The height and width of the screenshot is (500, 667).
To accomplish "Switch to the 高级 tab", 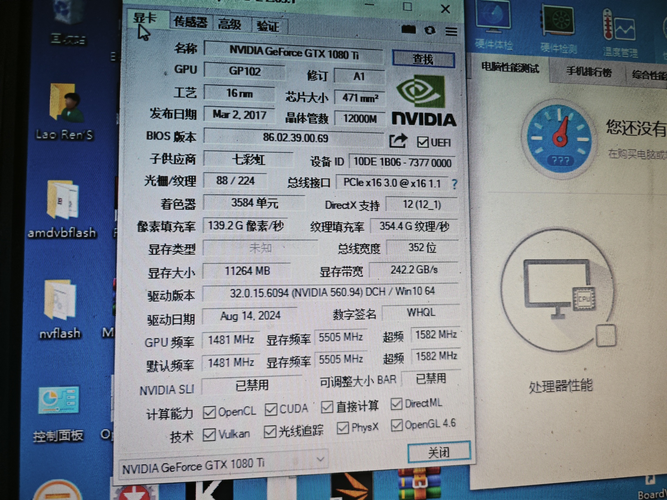I will [x=230, y=24].
